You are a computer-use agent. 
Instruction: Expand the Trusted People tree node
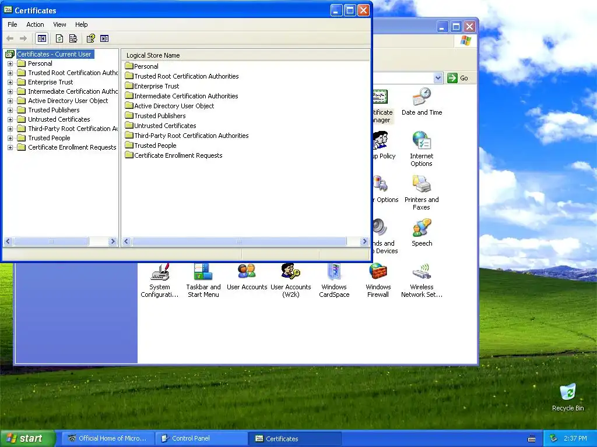point(10,138)
